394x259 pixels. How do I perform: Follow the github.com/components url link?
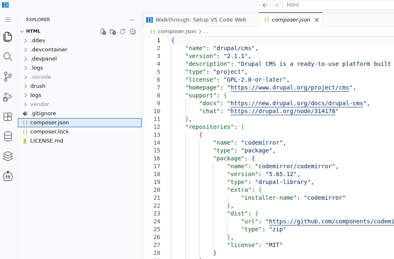(x=331, y=221)
